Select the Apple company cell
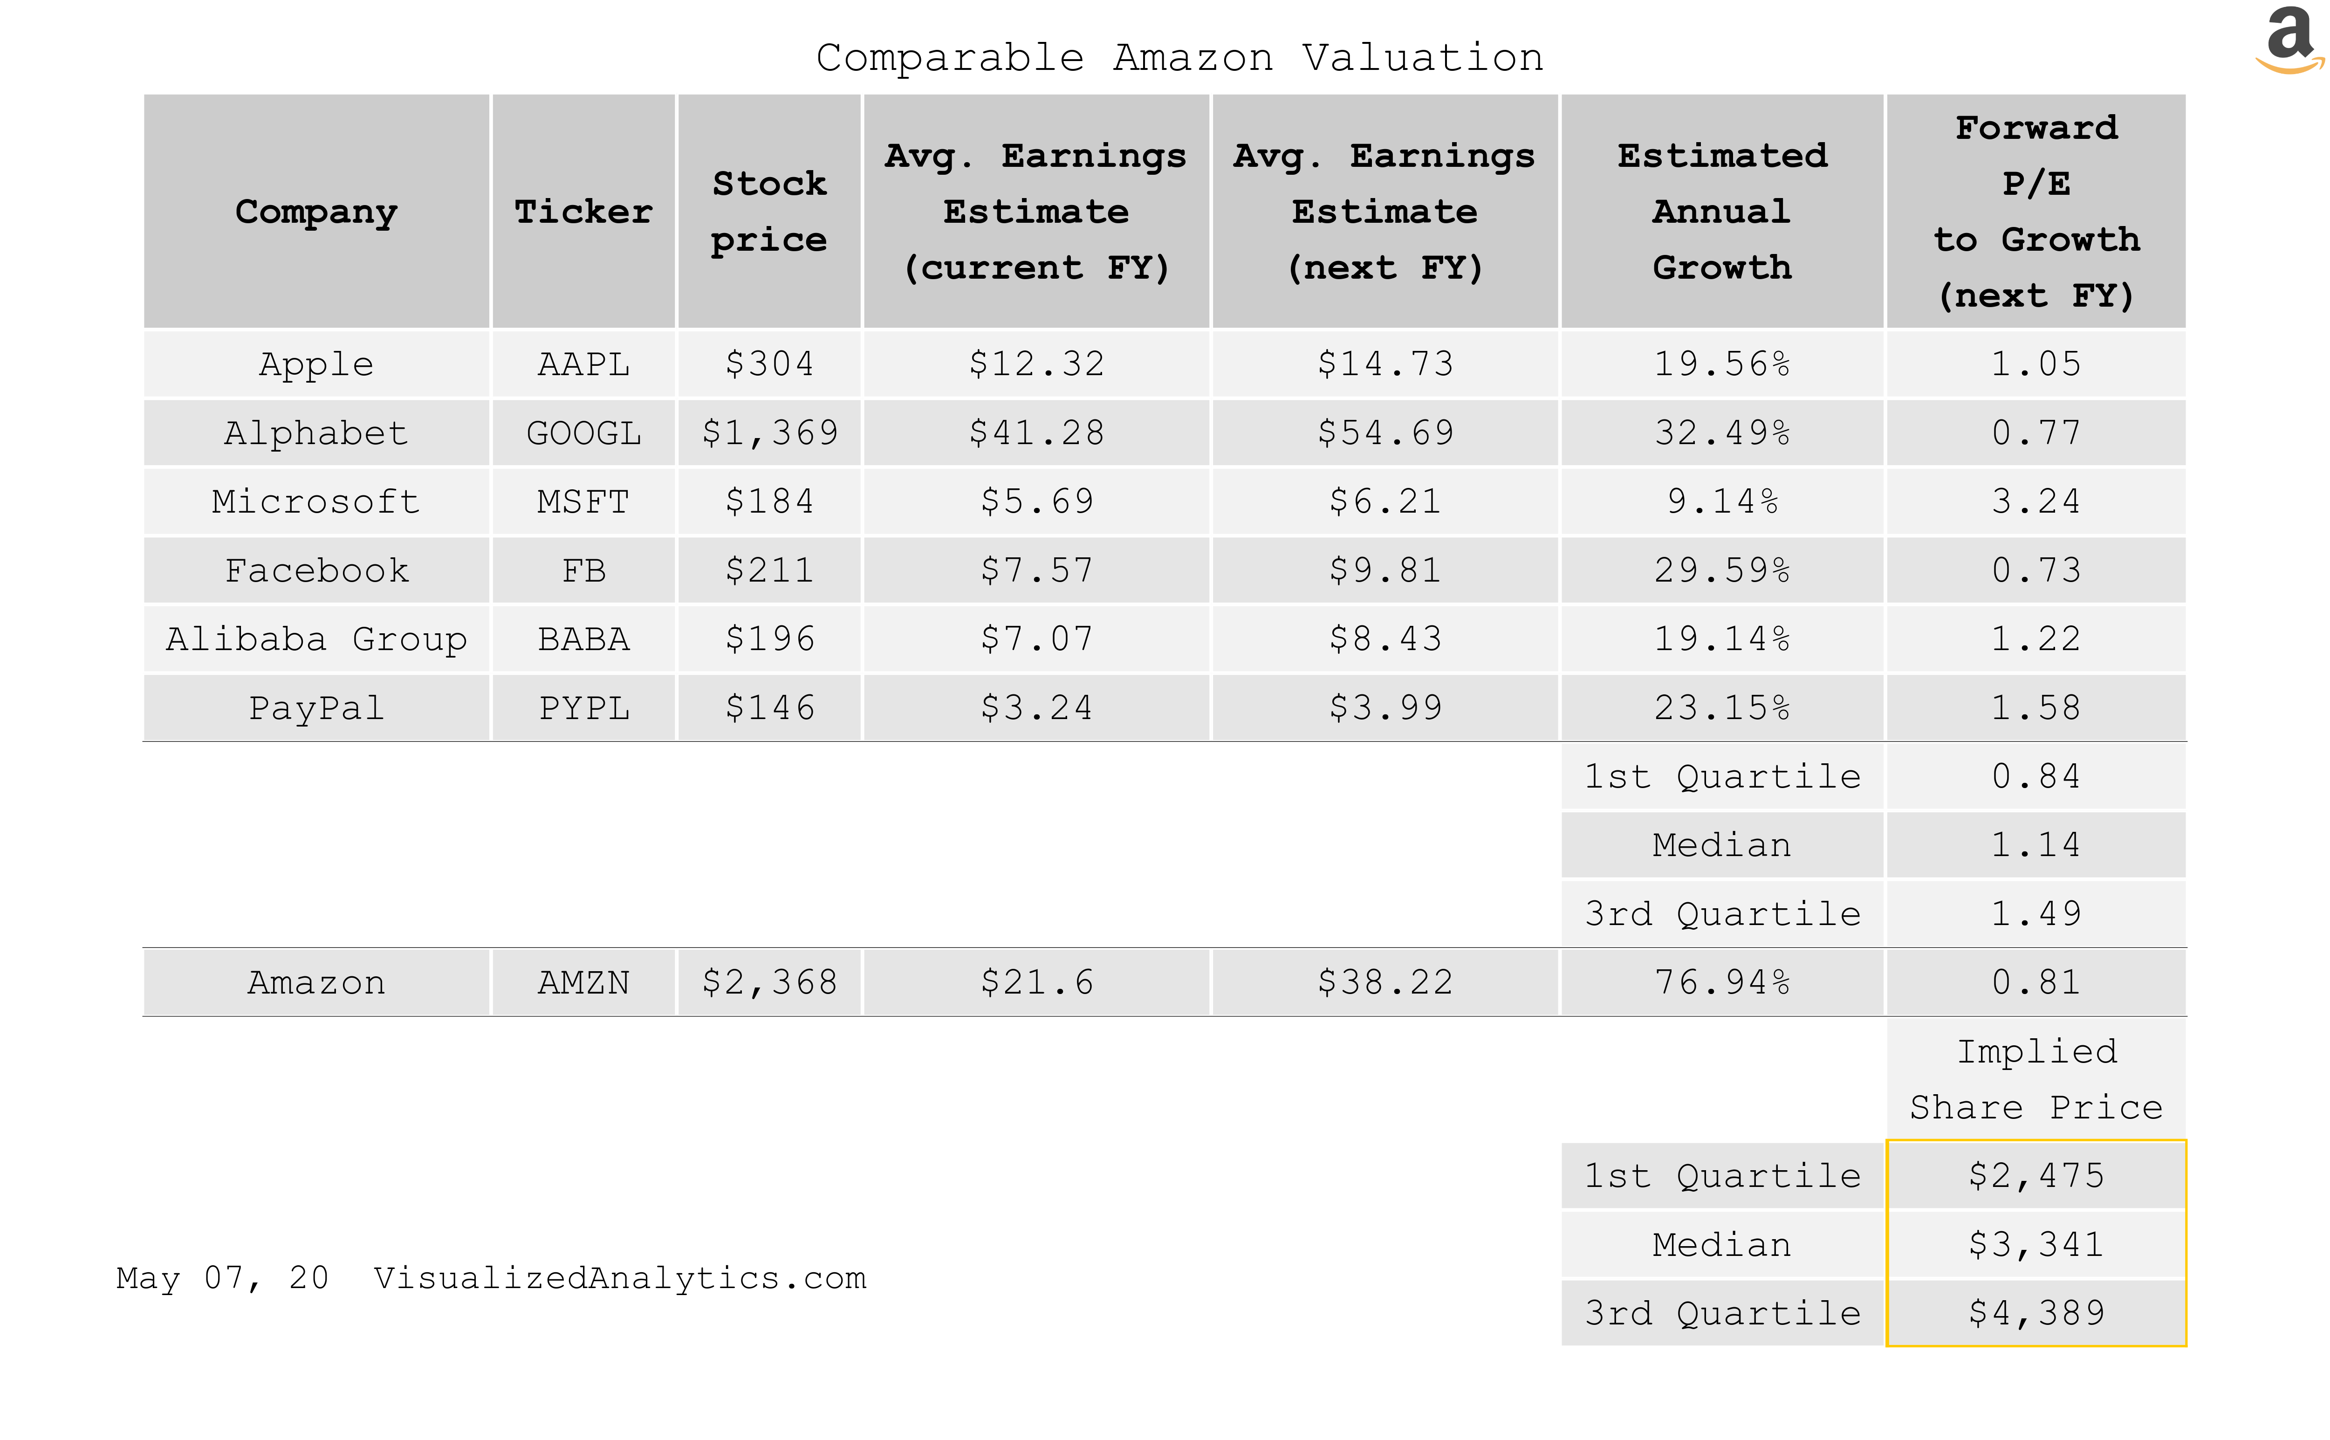This screenshot has width=2330, height=1440. click(x=316, y=364)
